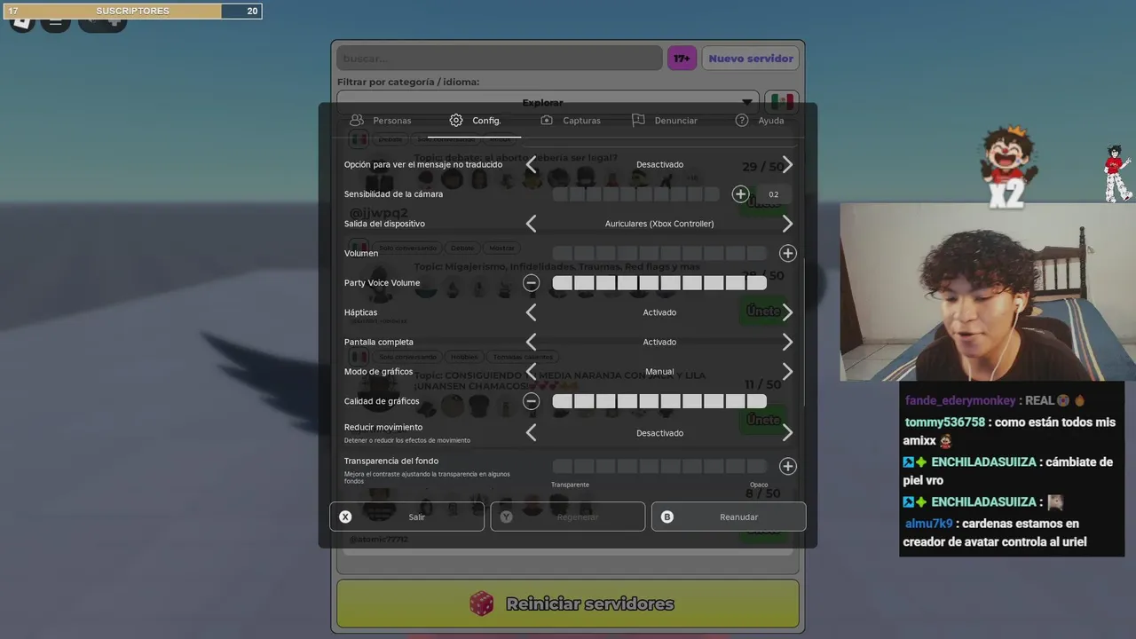1136x639 pixels.
Task: Raise Volumen with the plus icon
Action: pyautogui.click(x=787, y=253)
